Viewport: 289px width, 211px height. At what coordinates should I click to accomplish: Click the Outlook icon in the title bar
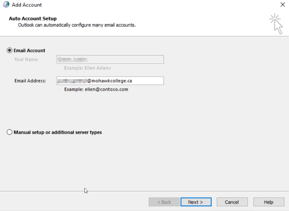coord(6,5)
